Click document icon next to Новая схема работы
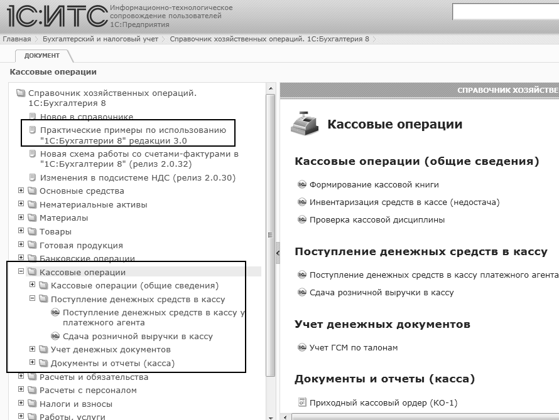The image size is (559, 420). [33, 154]
